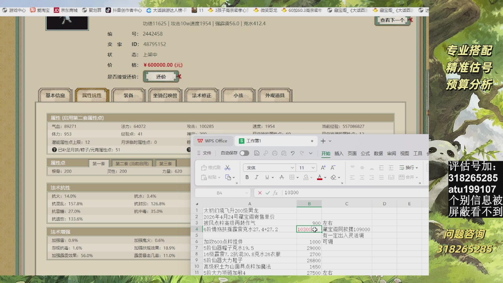
Task: Click the scissors Cut icon
Action: tap(227, 168)
